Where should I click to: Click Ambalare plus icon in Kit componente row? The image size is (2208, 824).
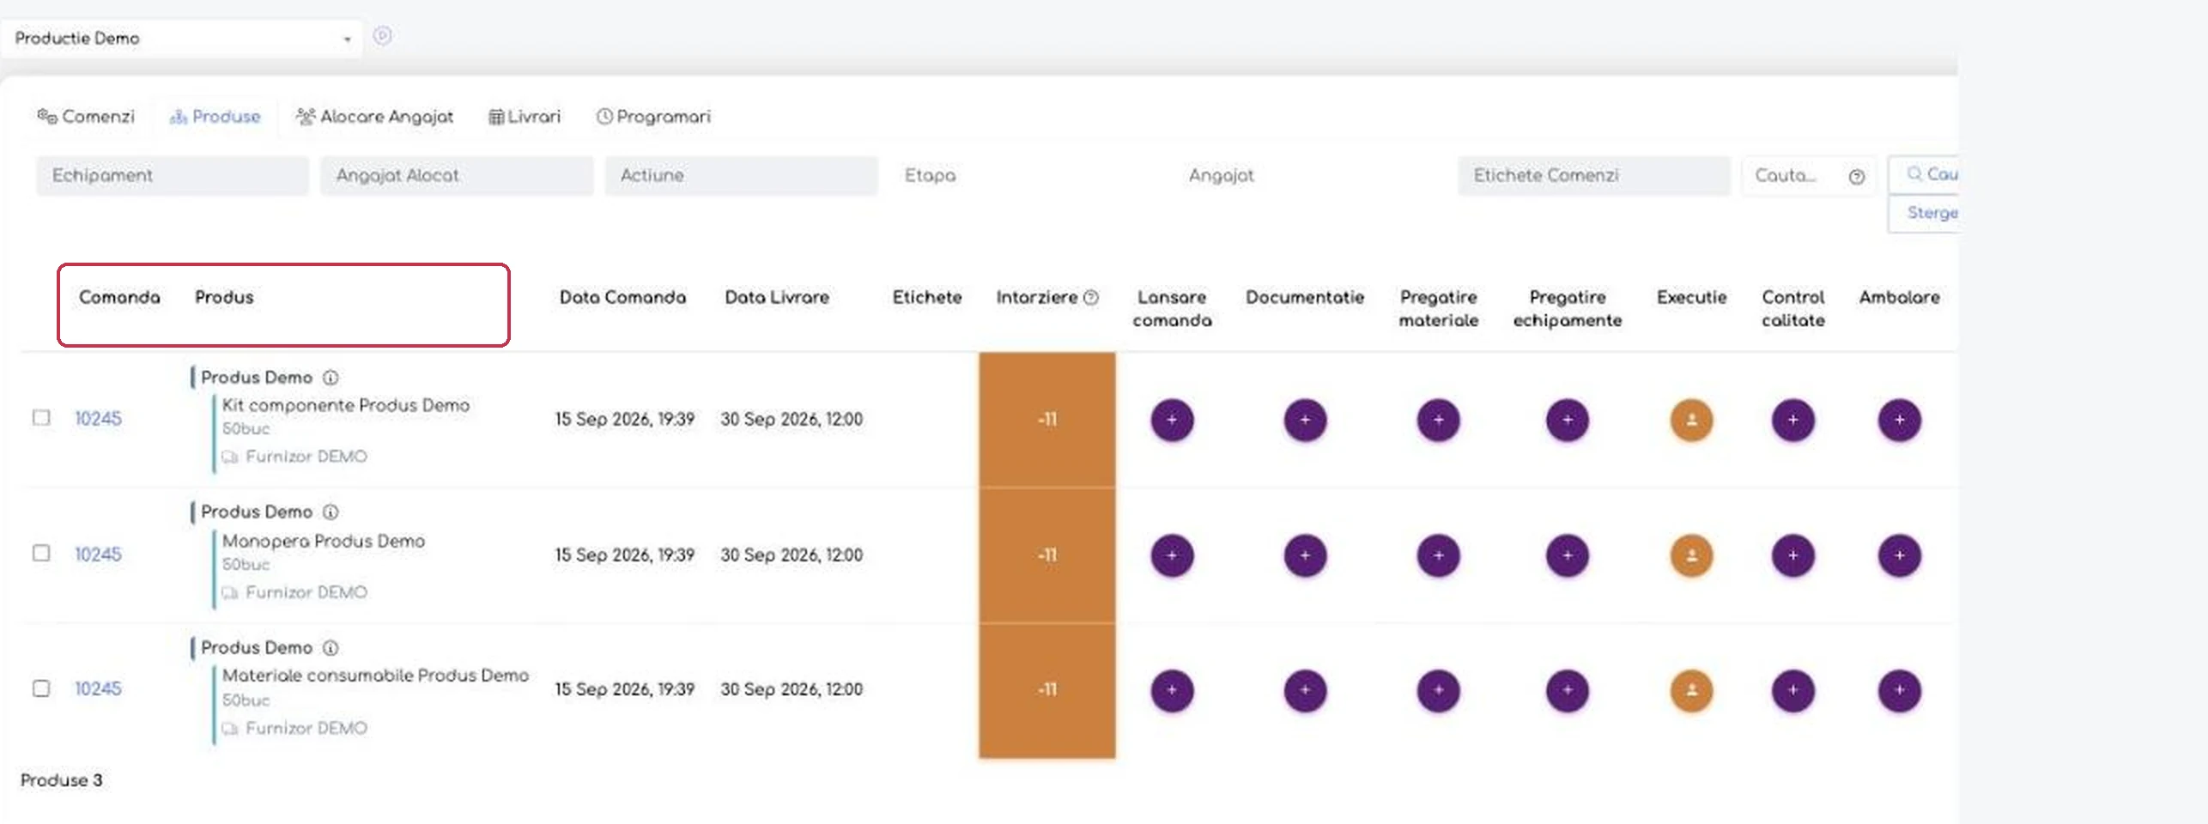(1899, 420)
